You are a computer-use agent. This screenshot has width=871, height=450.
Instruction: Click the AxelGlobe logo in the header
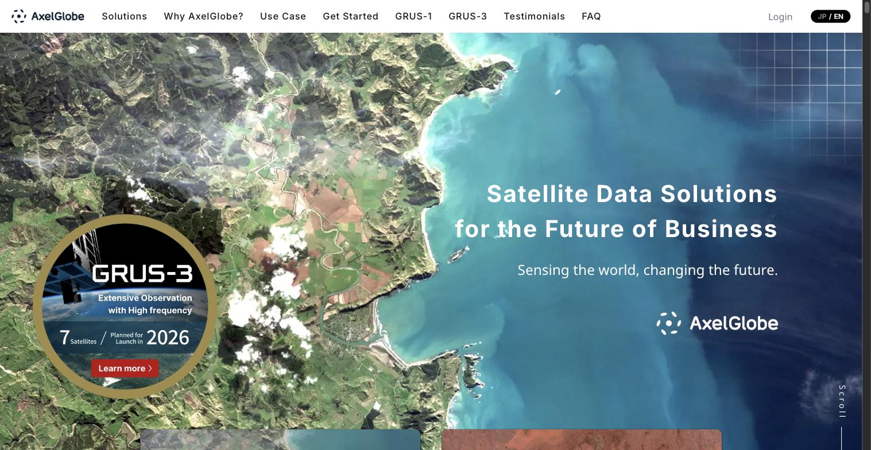click(x=48, y=16)
